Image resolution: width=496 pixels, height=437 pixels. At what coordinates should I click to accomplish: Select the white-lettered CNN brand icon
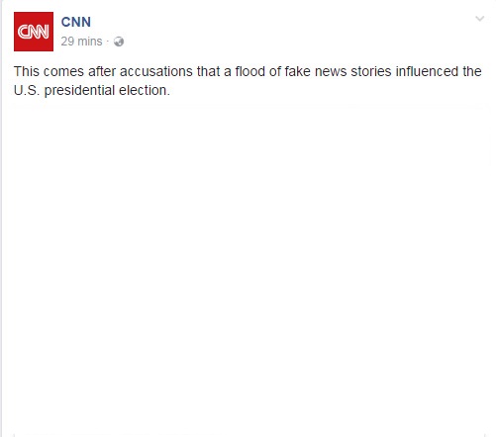point(34,32)
